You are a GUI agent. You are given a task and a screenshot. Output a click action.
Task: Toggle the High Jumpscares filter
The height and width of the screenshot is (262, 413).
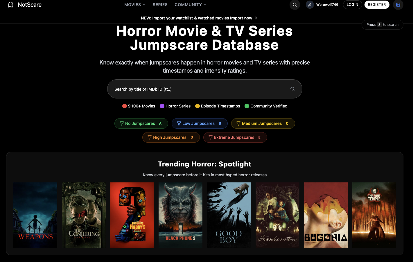coord(171,137)
